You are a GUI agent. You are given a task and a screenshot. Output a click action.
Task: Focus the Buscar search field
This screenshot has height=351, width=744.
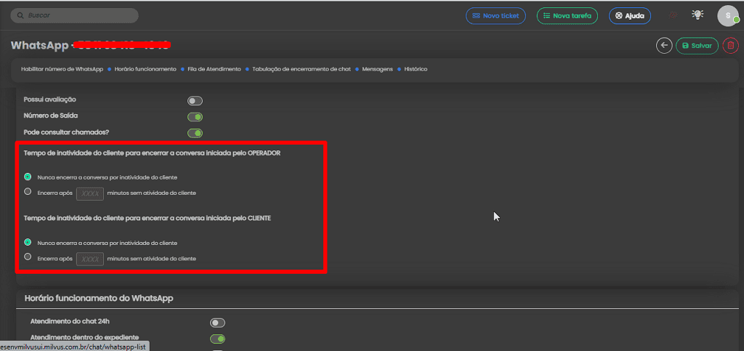click(75, 15)
